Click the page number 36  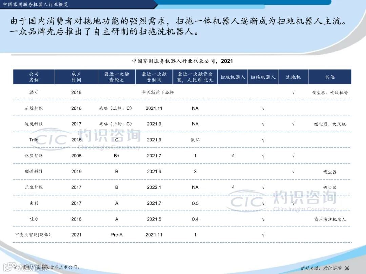(x=347, y=268)
